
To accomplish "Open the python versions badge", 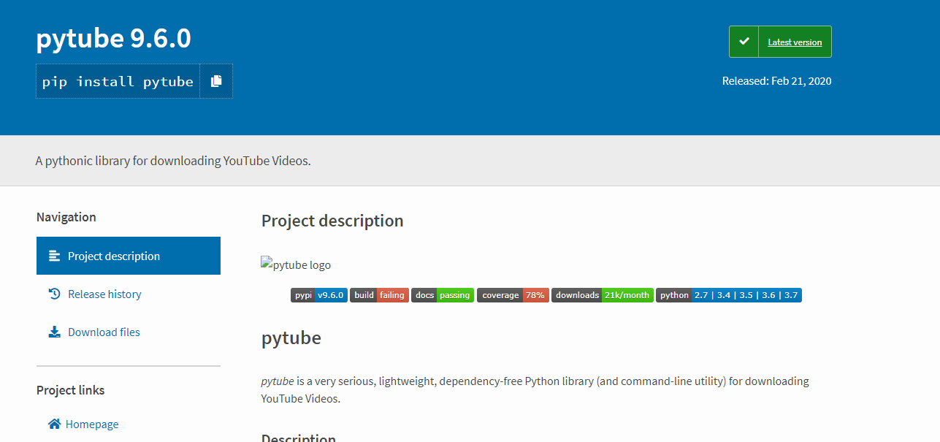I will 729,295.
